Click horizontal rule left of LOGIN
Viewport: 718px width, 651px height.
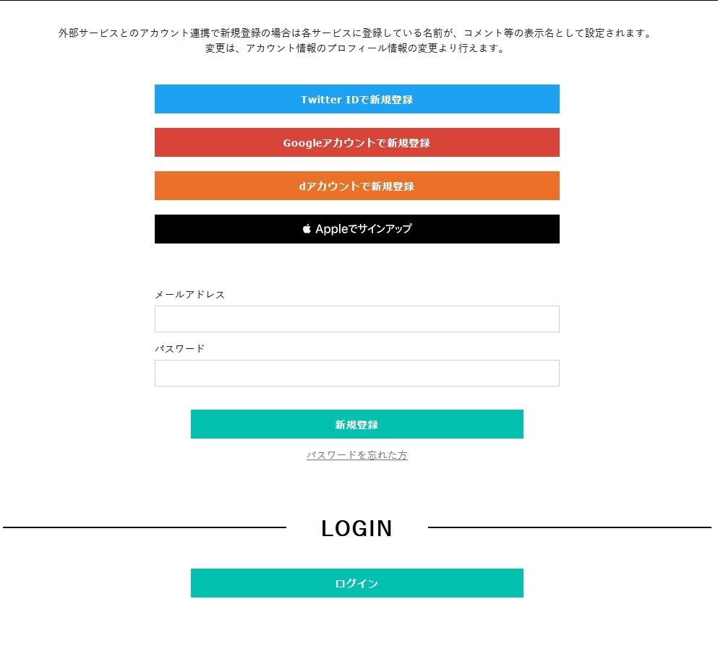tap(145, 527)
